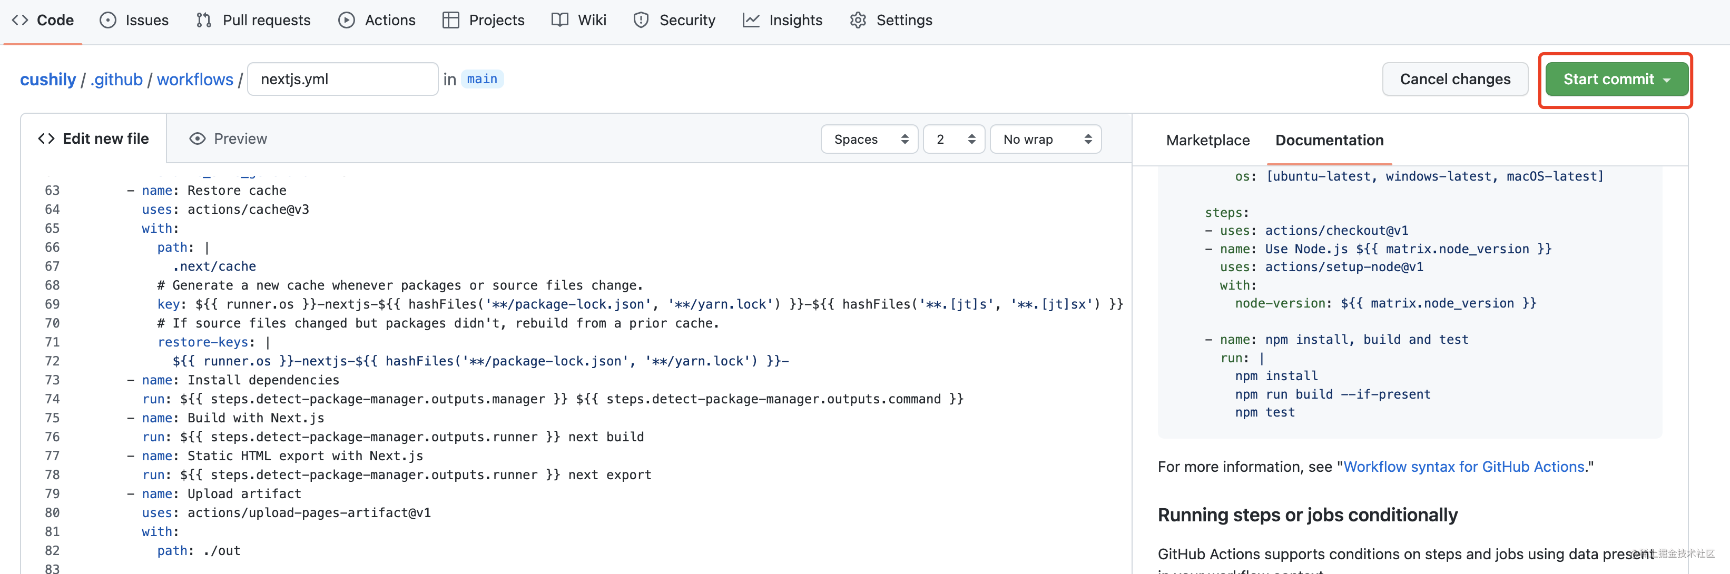Click 'uses: actions/setup-node@v1' in docs
Viewport: 1730px width, 574px height.
pos(1321,266)
